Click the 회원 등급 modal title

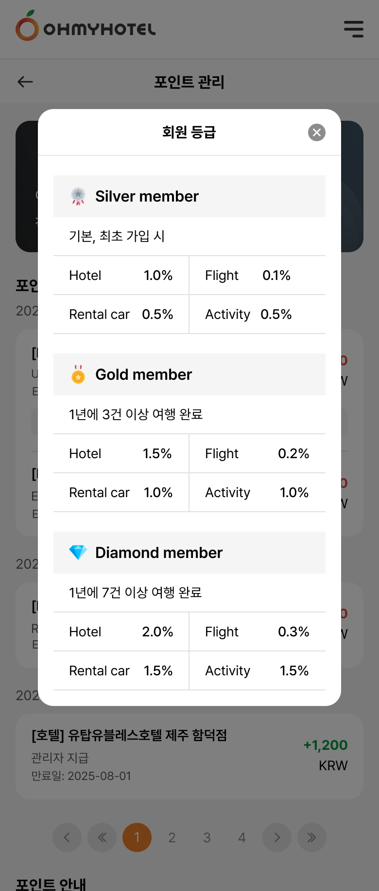click(189, 132)
